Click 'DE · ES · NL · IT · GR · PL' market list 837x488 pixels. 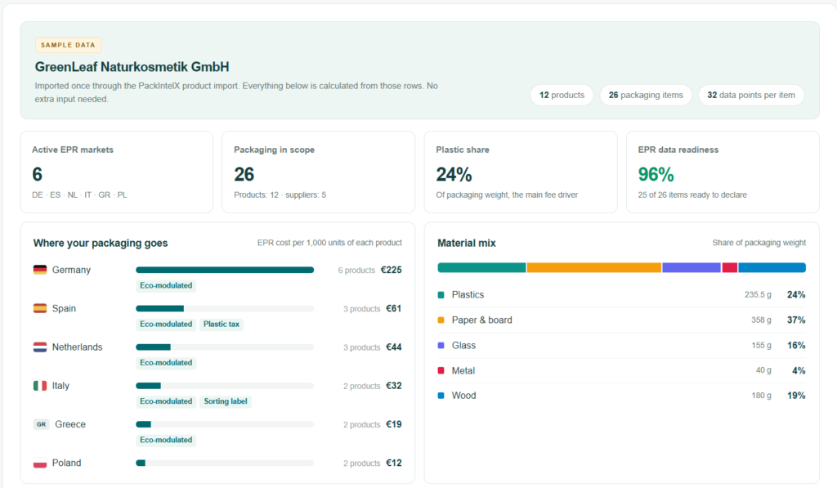click(79, 195)
